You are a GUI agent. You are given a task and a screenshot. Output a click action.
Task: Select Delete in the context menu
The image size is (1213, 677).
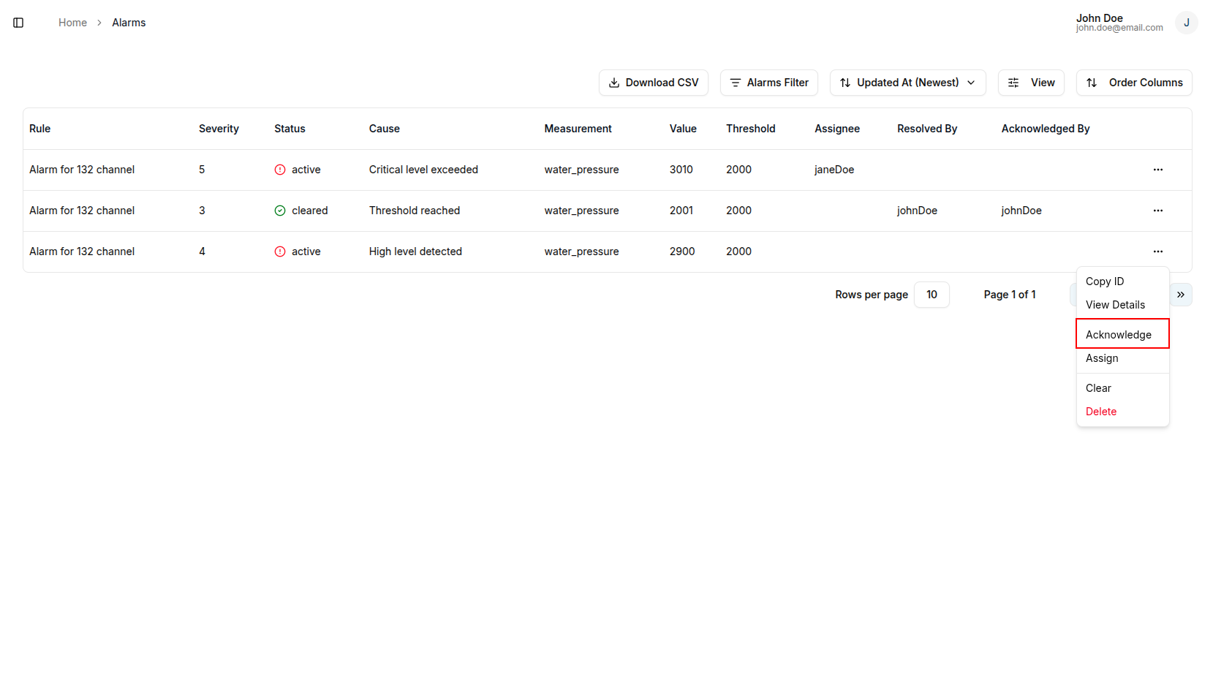1100,412
